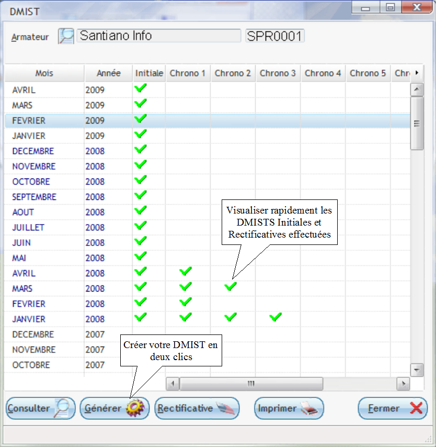
Task: Click the Année column header
Action: pyautogui.click(x=109, y=73)
